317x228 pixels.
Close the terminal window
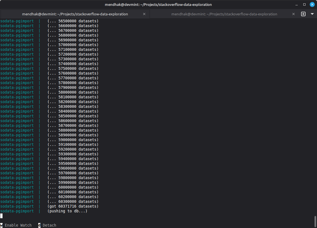pos(312,4)
